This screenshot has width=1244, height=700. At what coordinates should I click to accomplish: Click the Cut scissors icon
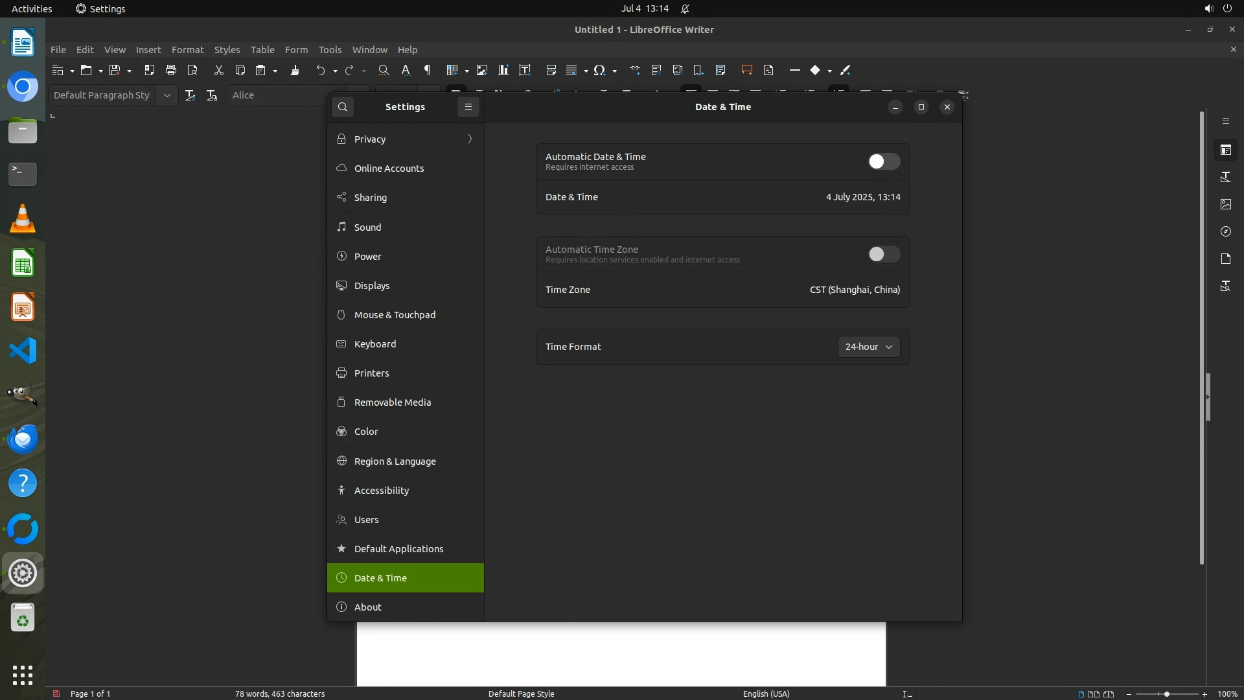coord(218,70)
